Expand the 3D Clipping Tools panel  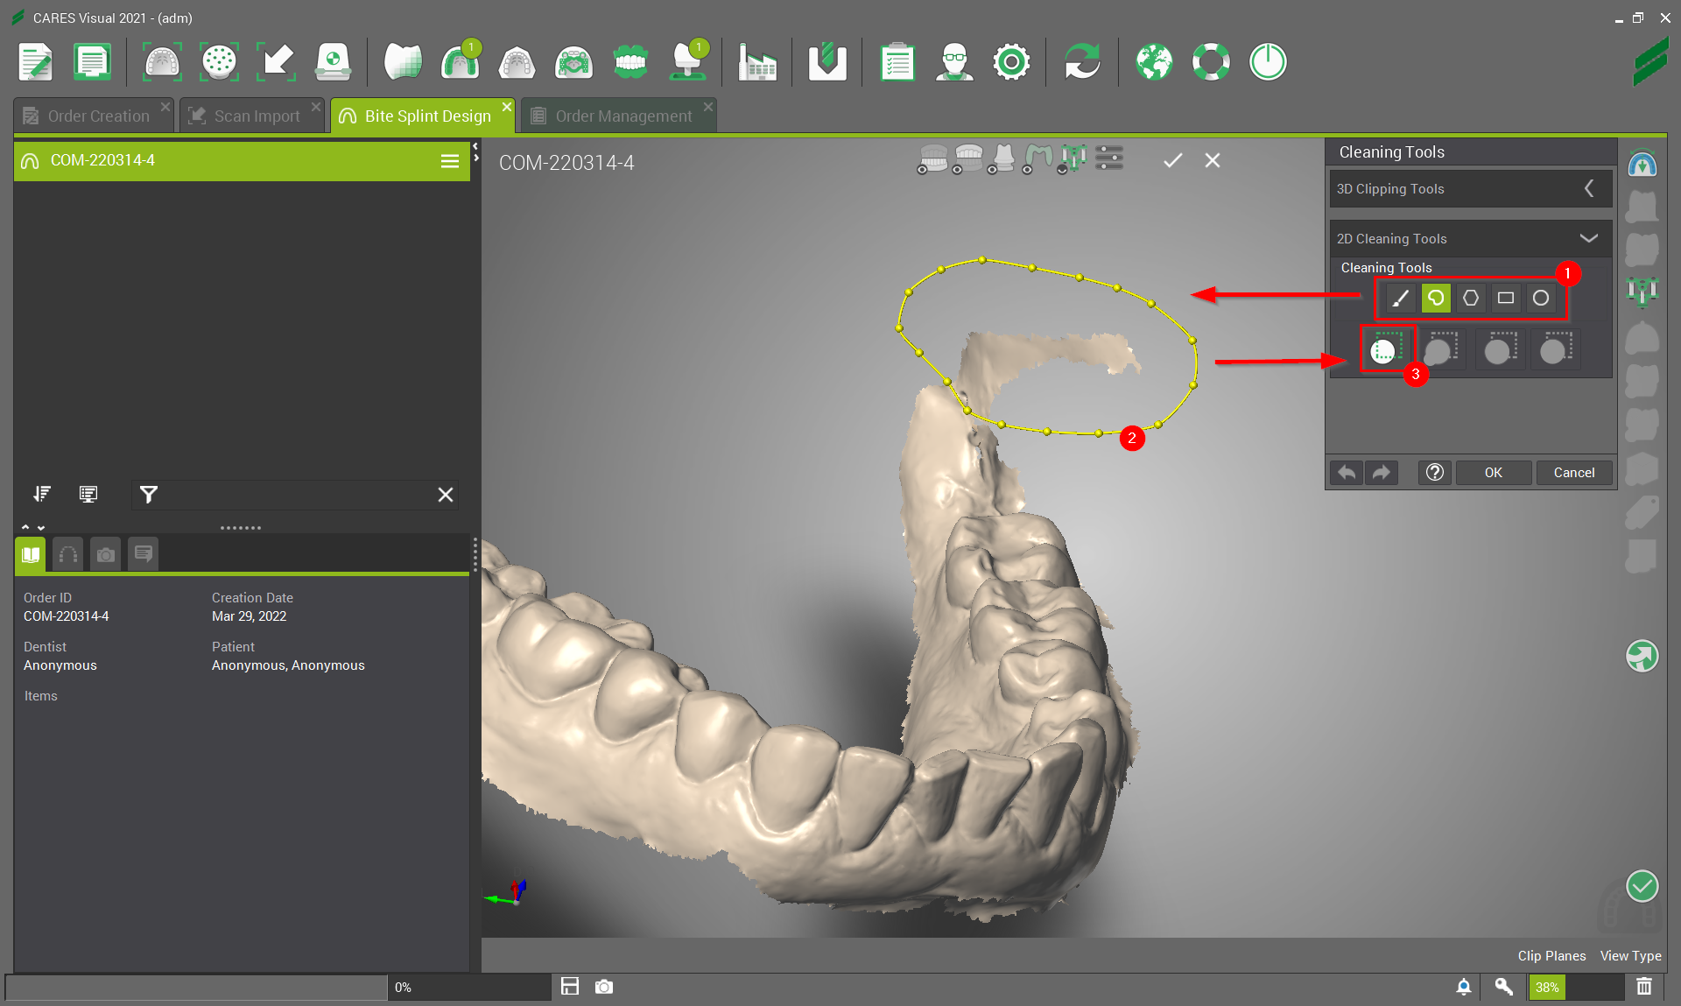1589,188
